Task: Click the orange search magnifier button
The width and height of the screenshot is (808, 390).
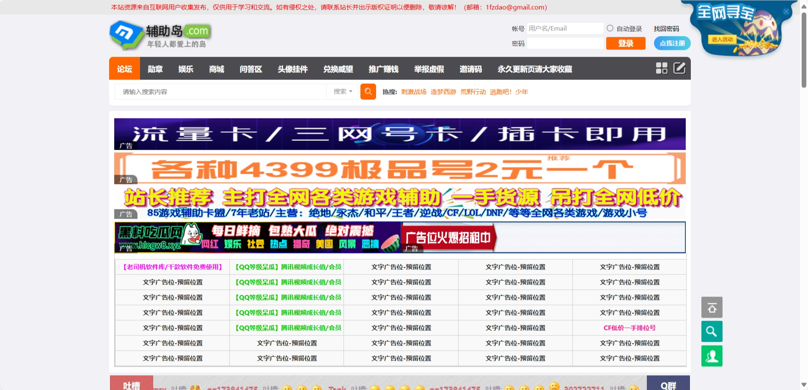Action: 368,91
